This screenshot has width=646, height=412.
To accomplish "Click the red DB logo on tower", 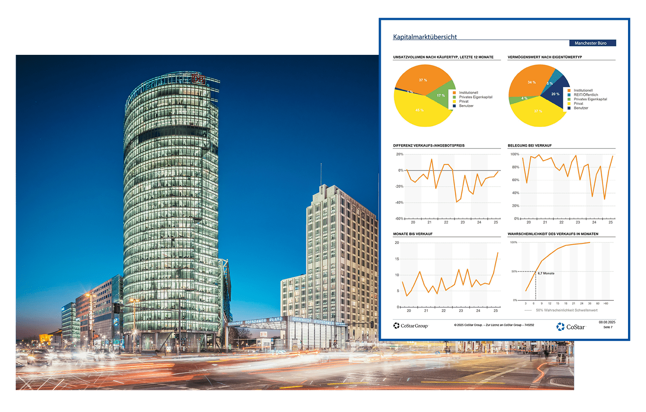I will pos(198,79).
